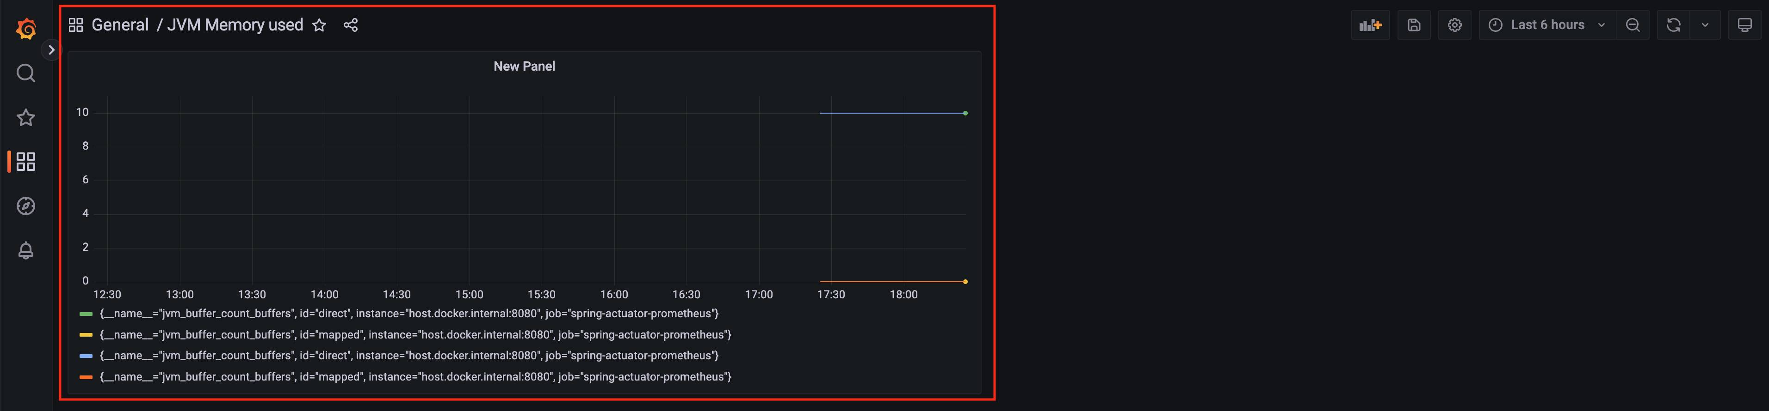
Task: Add a new panel
Action: (1370, 25)
